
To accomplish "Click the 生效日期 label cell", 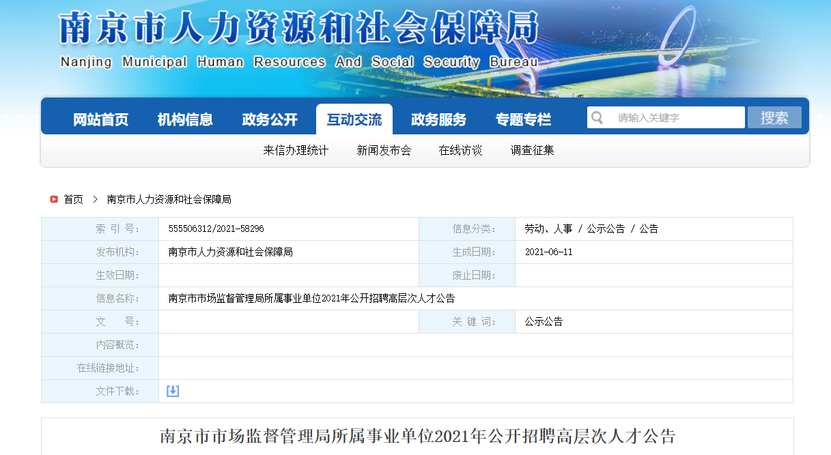I will tap(100, 276).
